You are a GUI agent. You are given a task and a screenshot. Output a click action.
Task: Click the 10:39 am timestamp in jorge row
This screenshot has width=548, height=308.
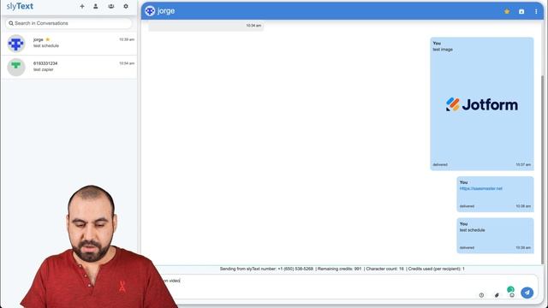127,39
